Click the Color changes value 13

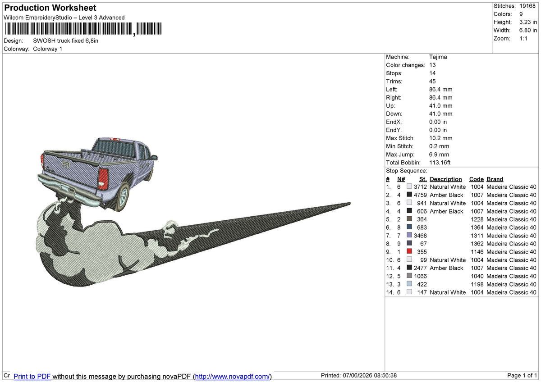pos(432,65)
